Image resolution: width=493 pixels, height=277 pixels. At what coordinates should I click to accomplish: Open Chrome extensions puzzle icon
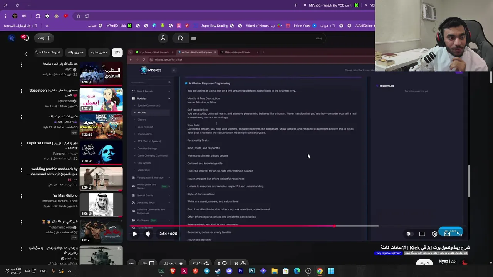tap(38, 16)
